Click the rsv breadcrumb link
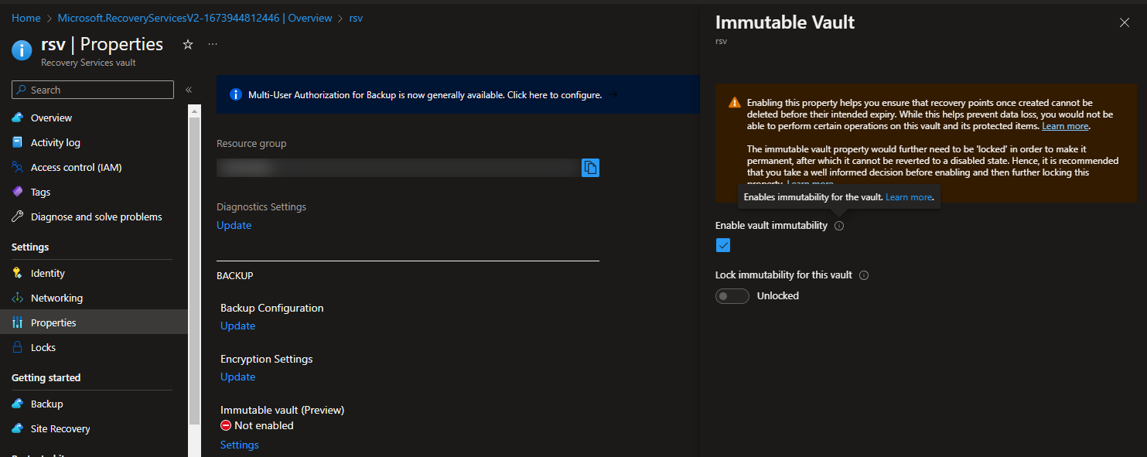Viewport: 1147px width, 457px height. pos(356,18)
